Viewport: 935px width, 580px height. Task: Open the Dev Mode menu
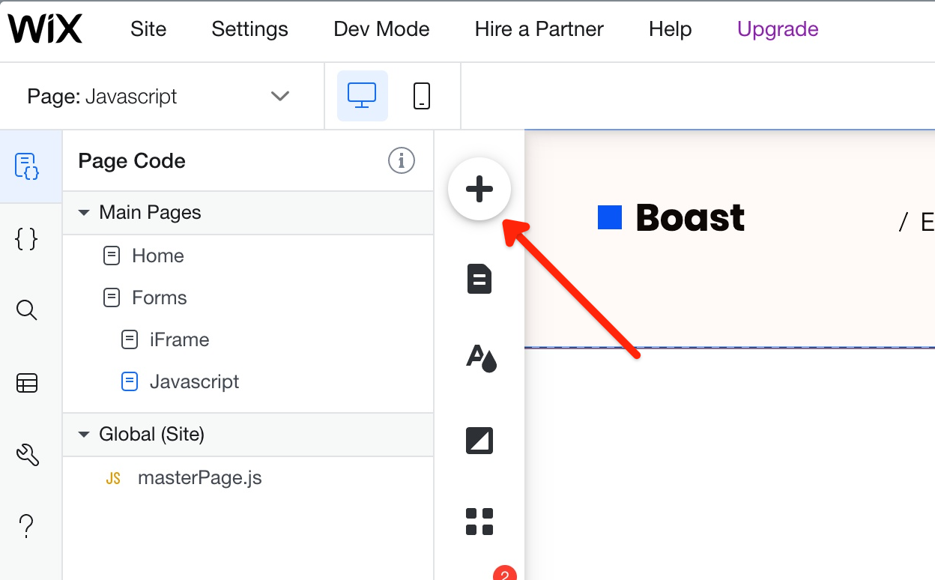[x=381, y=29]
